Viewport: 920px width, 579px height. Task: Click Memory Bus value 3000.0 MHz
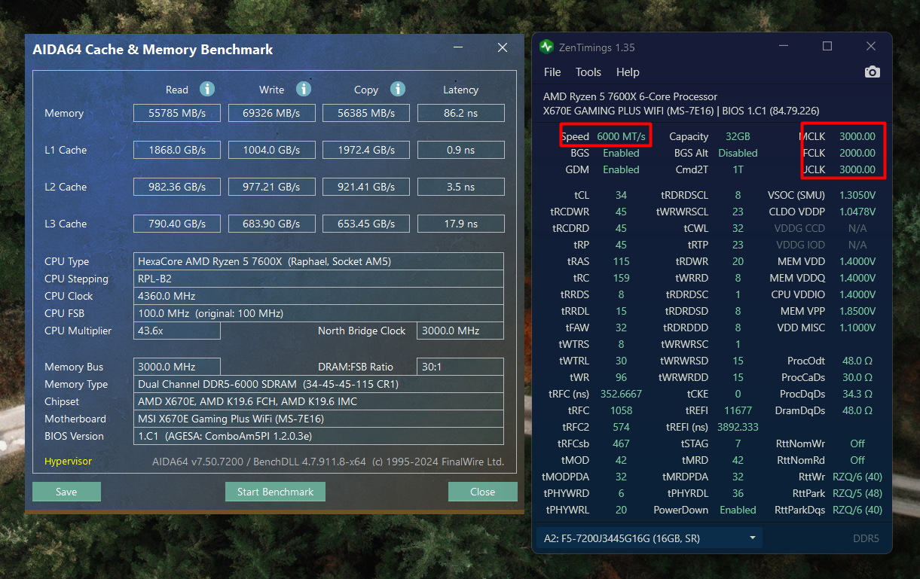pyautogui.click(x=177, y=367)
